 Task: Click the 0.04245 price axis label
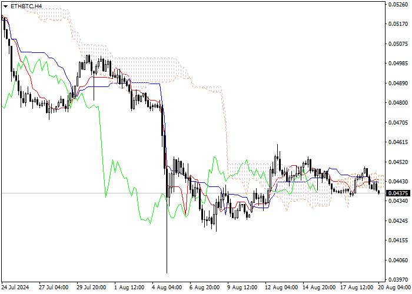pyautogui.click(x=398, y=220)
